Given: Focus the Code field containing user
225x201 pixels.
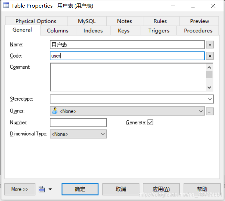Looking at the screenshot, I should pyautogui.click(x=127, y=56).
